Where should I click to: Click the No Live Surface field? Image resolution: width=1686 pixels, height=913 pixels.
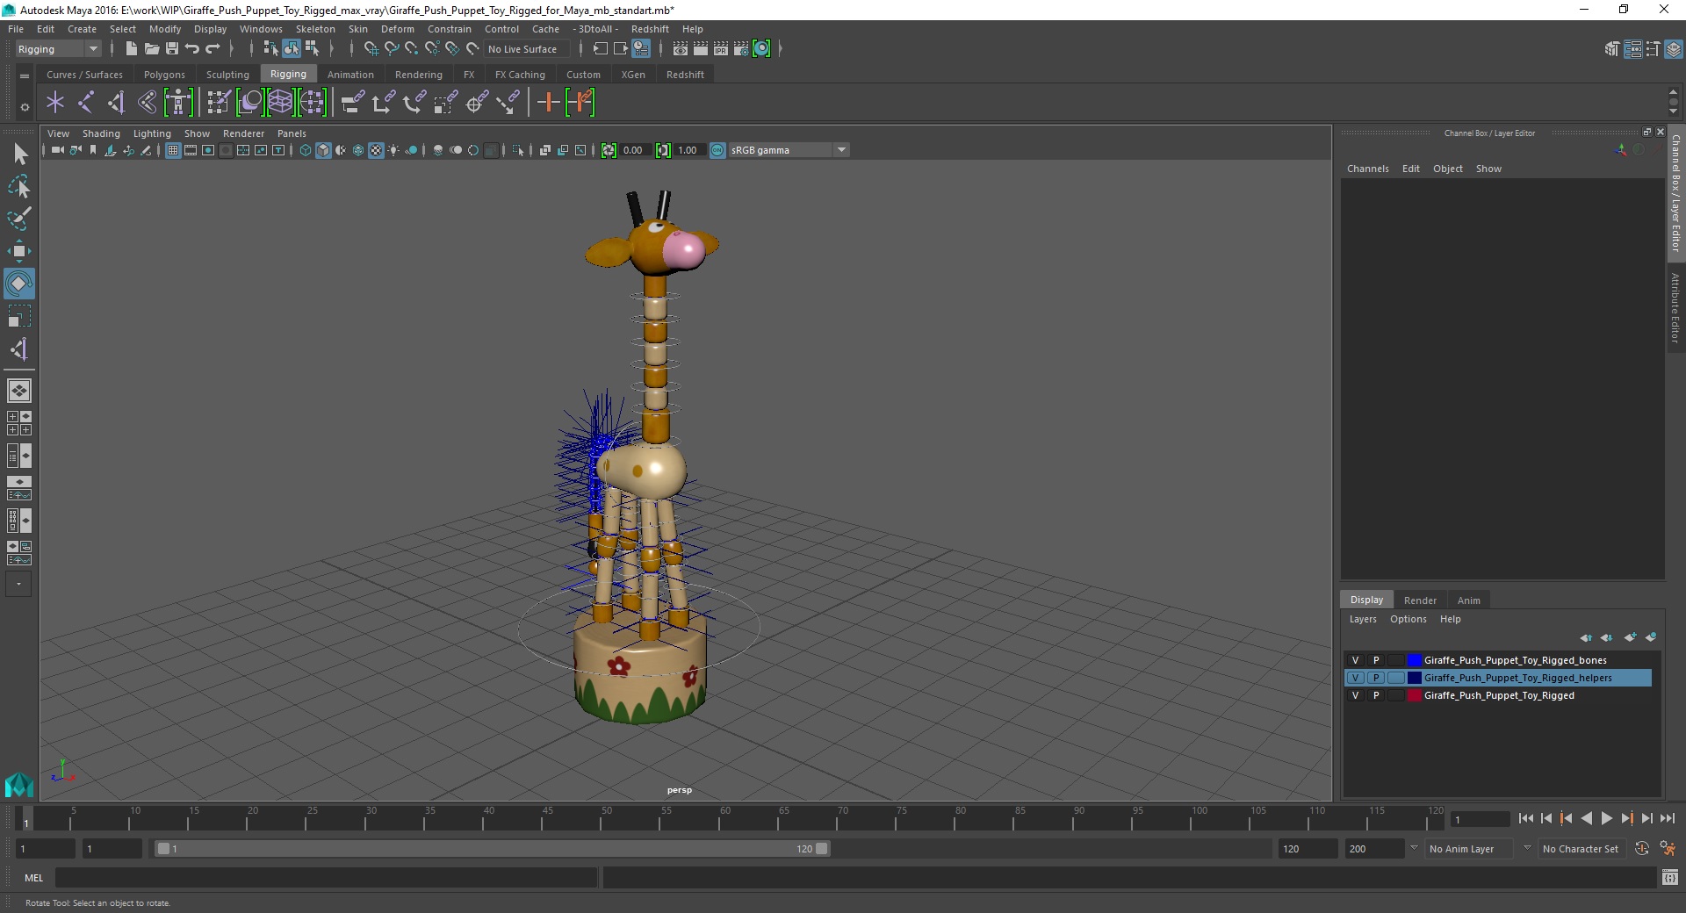point(525,49)
